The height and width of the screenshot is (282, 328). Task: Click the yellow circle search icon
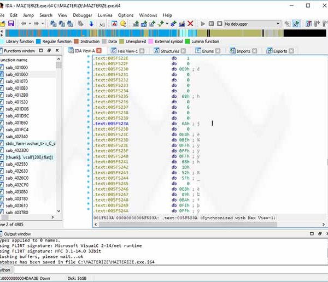123,23
